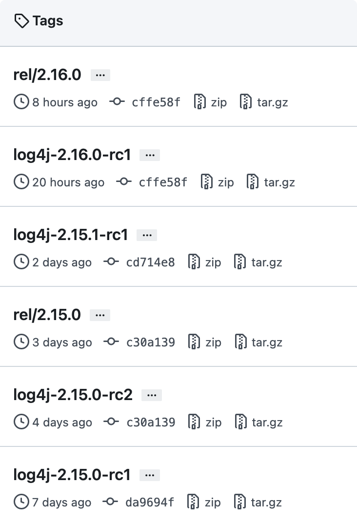The image size is (357, 524).
Task: Expand ellipsis beside log4j-2.15.0-rc2 tag
Action: pyautogui.click(x=152, y=395)
